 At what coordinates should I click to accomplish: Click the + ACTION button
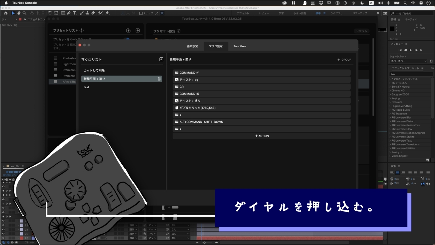[262, 136]
